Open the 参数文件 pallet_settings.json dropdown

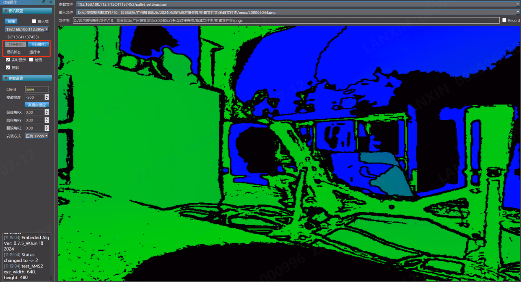(298, 4)
